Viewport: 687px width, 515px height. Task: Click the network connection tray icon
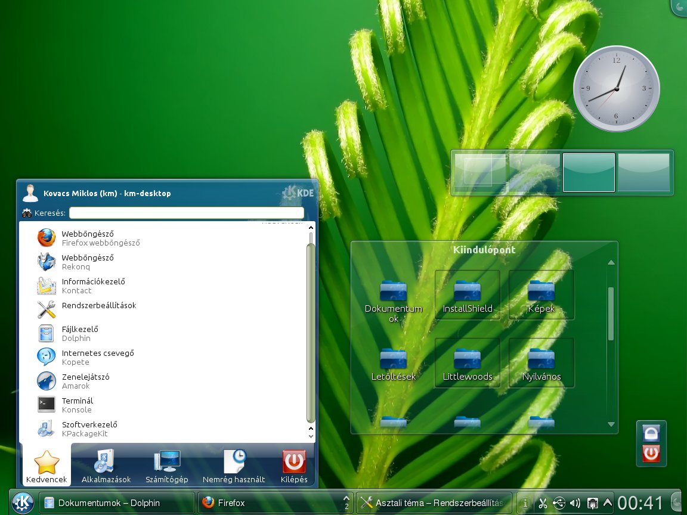click(592, 503)
